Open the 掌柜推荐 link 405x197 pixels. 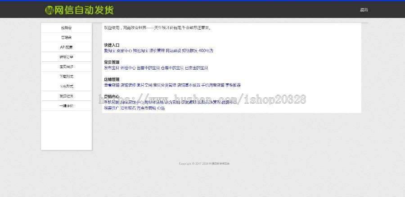coord(233,85)
